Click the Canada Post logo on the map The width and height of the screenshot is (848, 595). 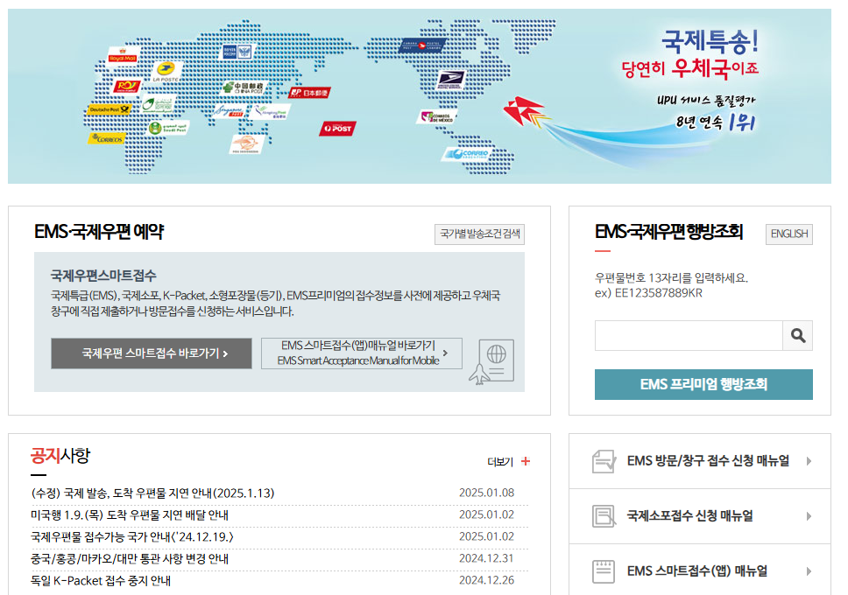tap(423, 45)
